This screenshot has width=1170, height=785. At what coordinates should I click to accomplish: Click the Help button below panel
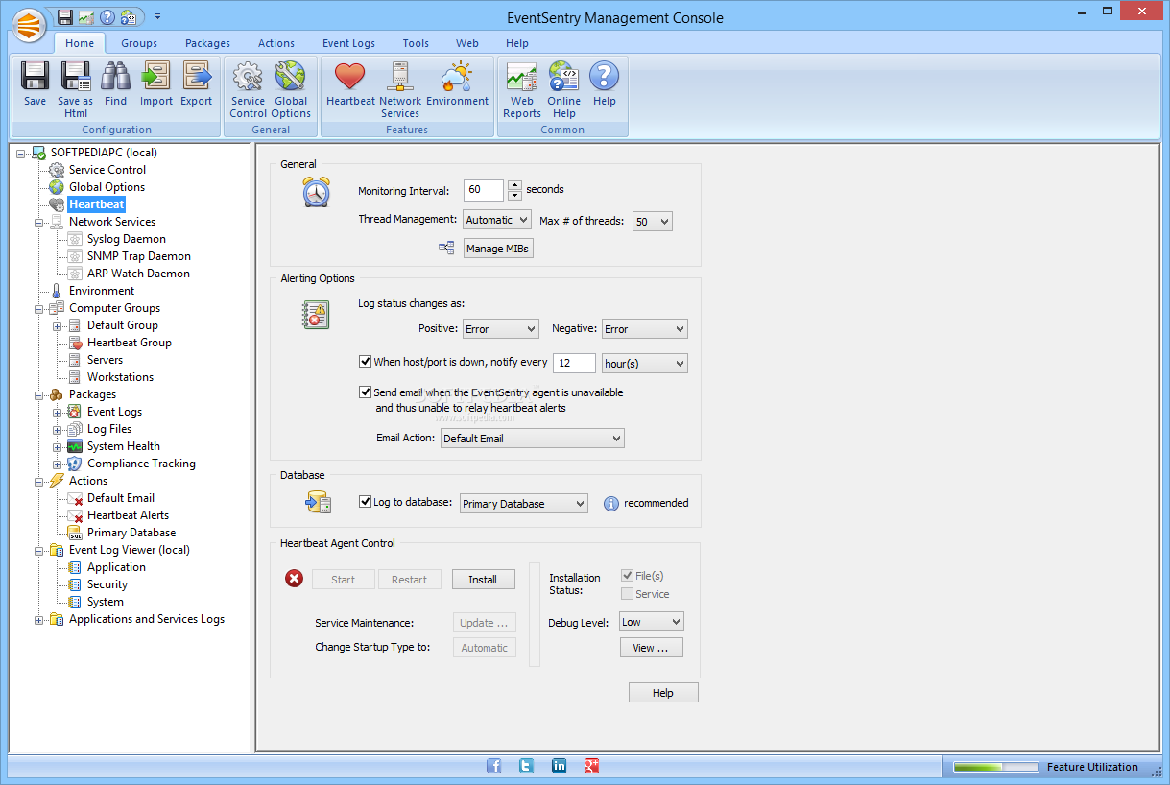(x=663, y=693)
